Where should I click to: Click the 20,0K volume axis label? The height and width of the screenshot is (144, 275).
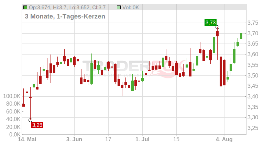13,127
